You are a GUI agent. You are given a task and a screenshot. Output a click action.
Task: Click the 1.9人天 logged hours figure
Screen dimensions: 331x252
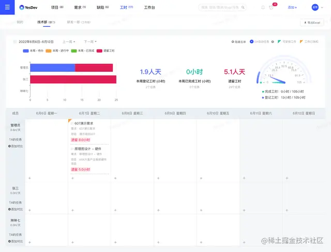pyautogui.click(x=151, y=72)
